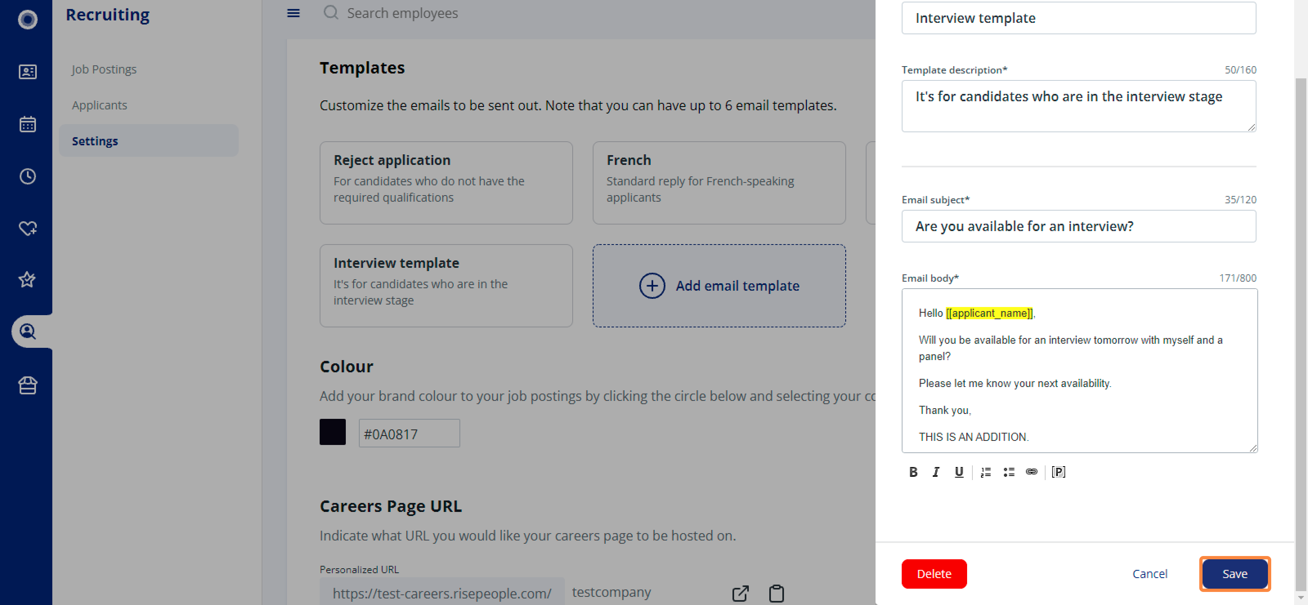Select Settings in Recruiting menu
1308x605 pixels.
point(148,141)
